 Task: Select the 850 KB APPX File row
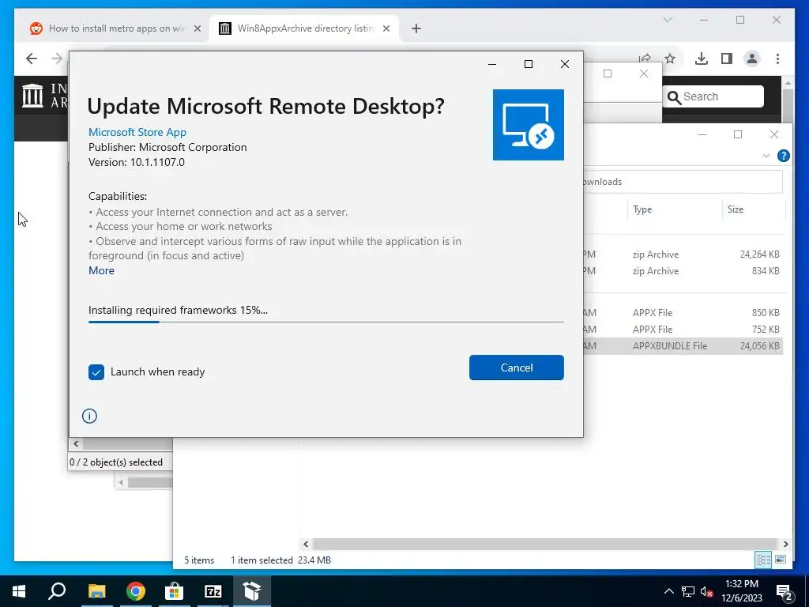683,312
